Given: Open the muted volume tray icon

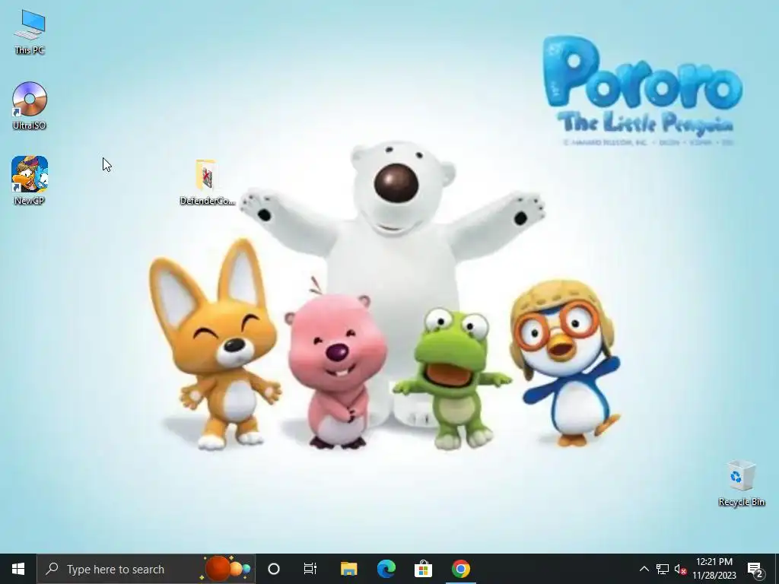Looking at the screenshot, I should click(680, 569).
